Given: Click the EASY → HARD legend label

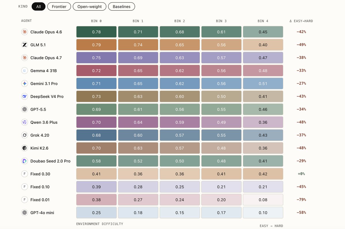Looking at the screenshot, I should (271, 226).
